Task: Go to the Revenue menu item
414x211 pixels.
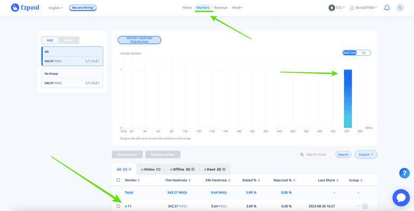Action: (220, 7)
